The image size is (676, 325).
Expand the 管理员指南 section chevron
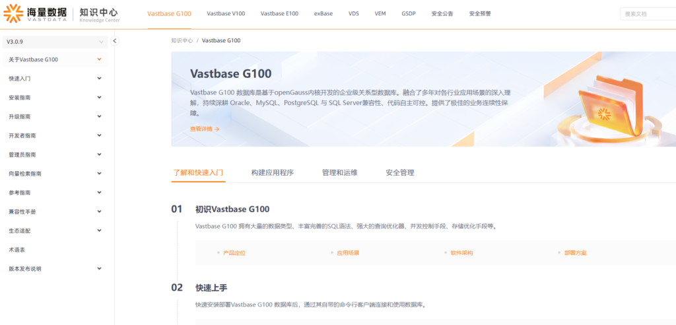coord(100,155)
